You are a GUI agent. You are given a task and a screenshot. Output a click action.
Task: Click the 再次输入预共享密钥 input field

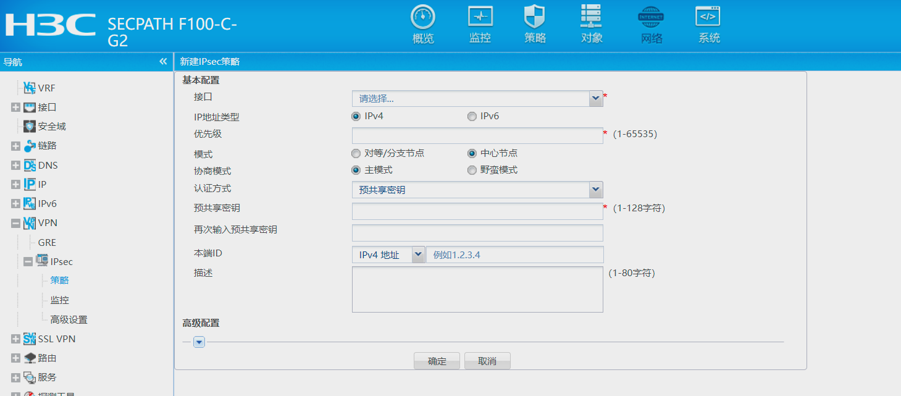click(x=477, y=233)
